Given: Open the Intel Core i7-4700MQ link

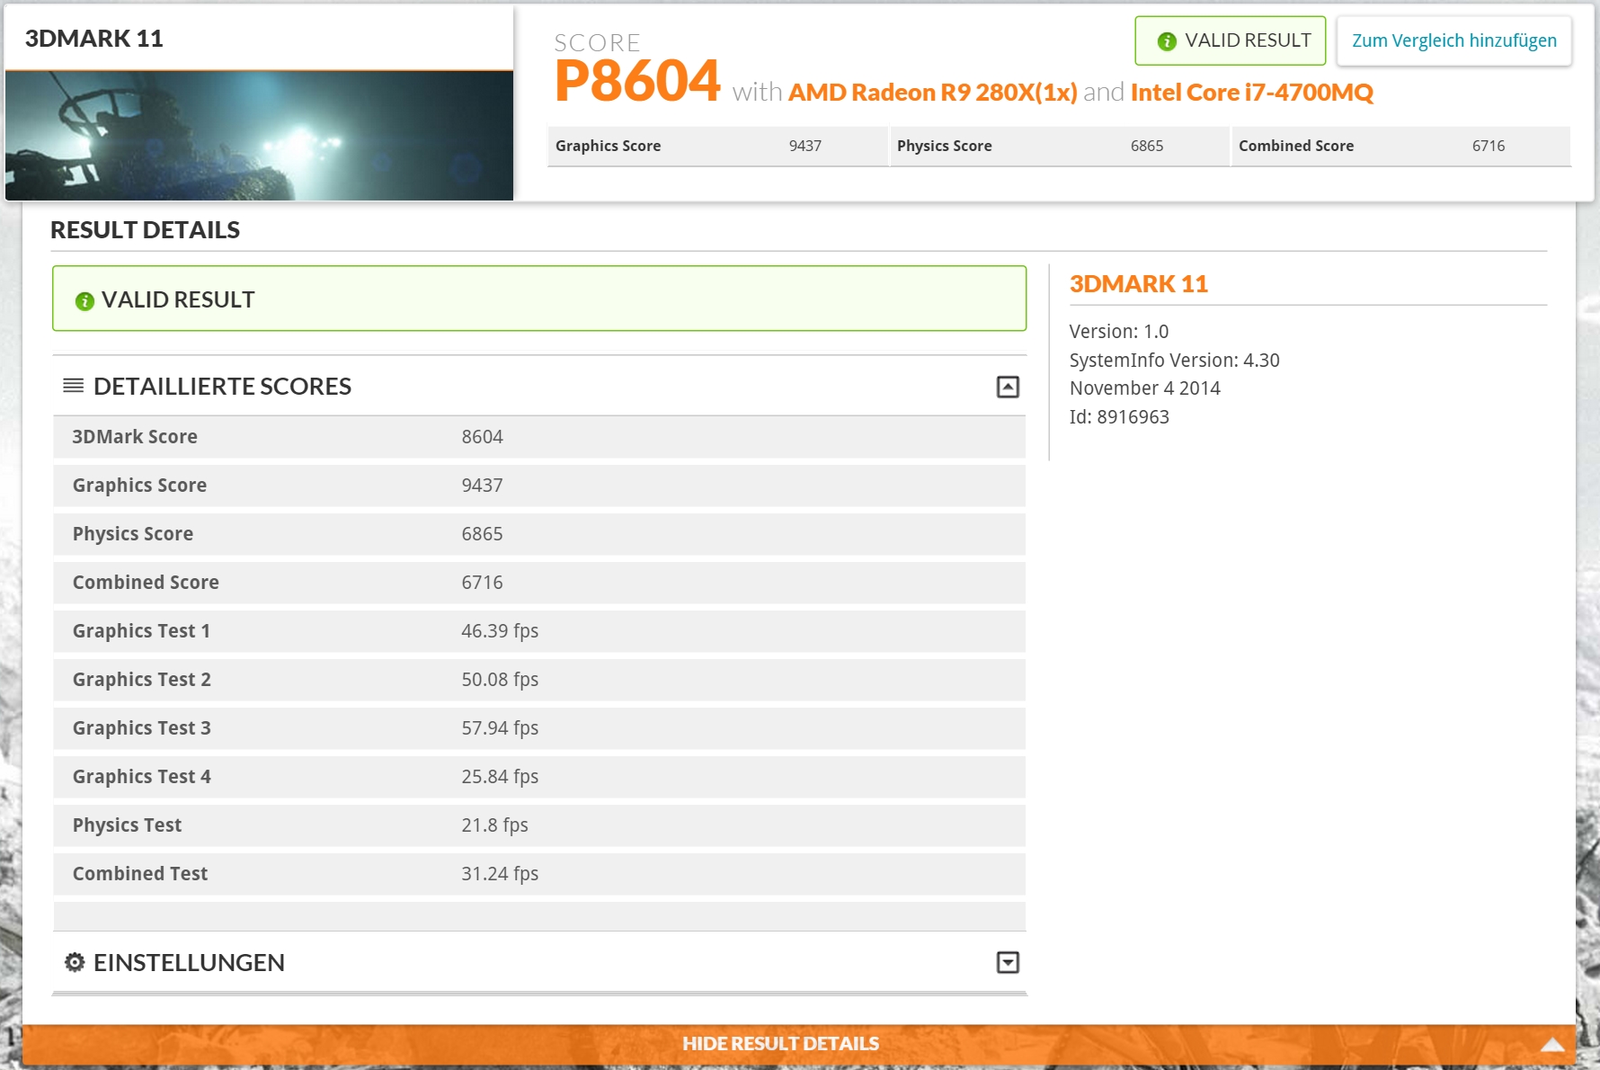Looking at the screenshot, I should tap(1251, 92).
